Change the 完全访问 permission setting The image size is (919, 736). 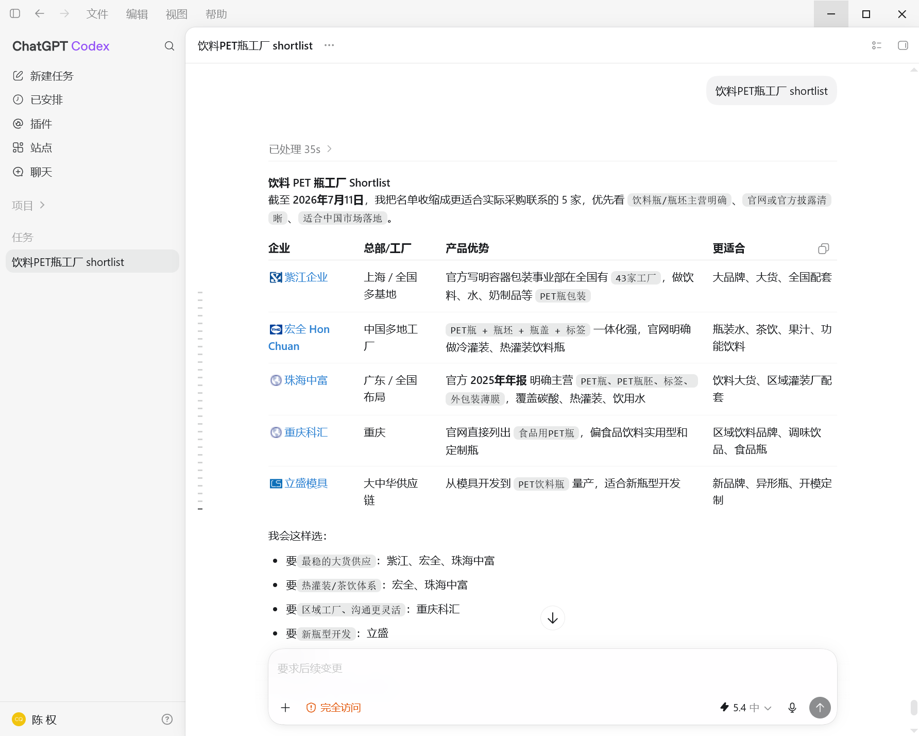334,708
